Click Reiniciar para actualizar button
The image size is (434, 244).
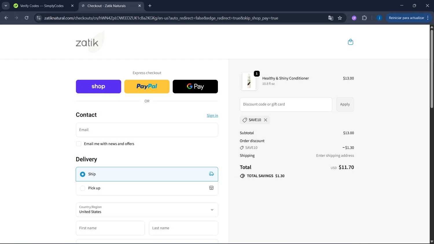[x=406, y=18]
